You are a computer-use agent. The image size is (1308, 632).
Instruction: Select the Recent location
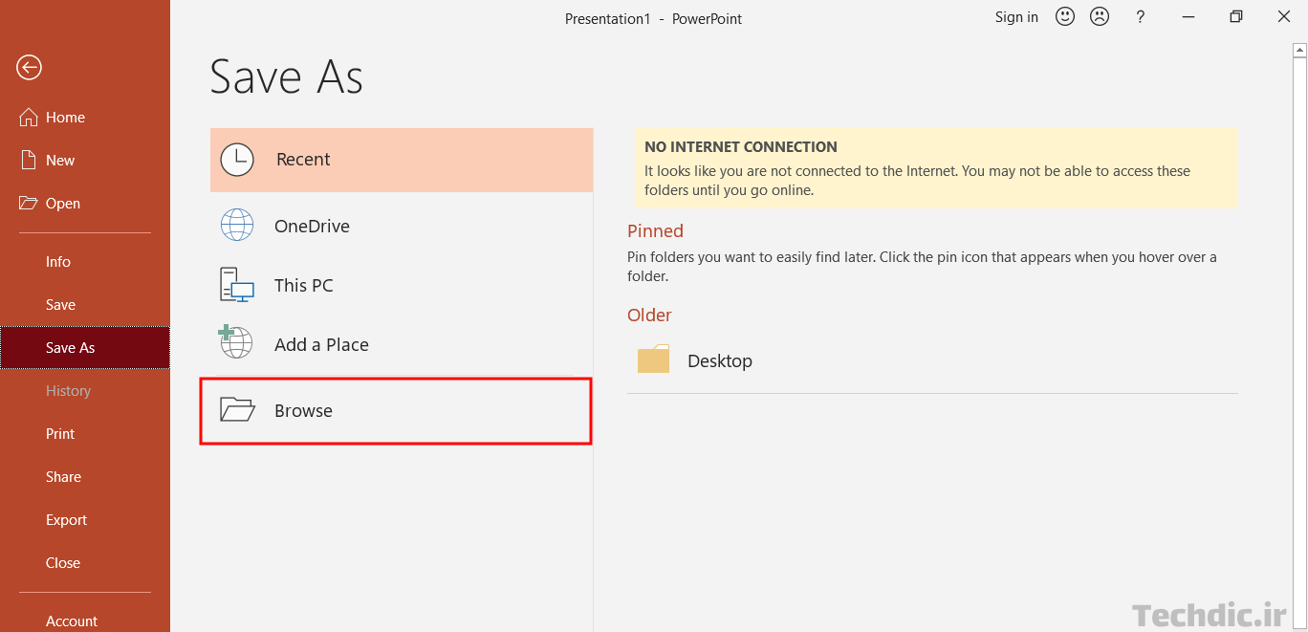tap(402, 160)
